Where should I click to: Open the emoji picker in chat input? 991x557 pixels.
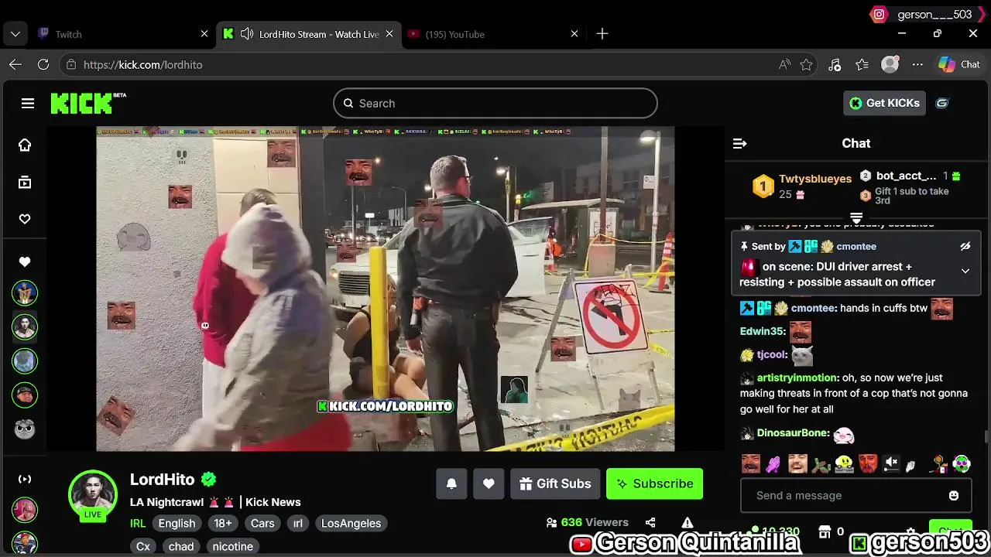(954, 495)
